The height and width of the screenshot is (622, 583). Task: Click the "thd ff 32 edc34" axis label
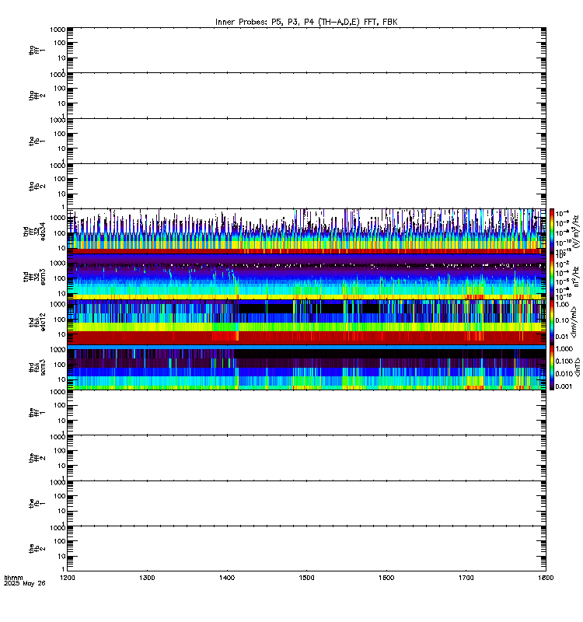[x=34, y=232]
